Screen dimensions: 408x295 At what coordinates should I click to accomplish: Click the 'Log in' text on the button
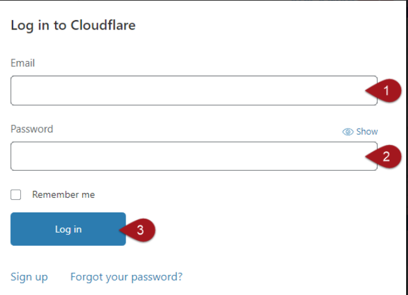[68, 229]
